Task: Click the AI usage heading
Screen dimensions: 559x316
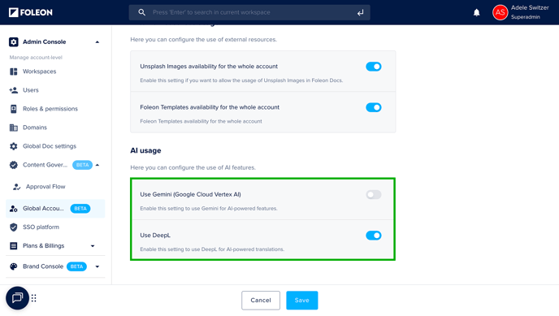Action: [x=145, y=151]
